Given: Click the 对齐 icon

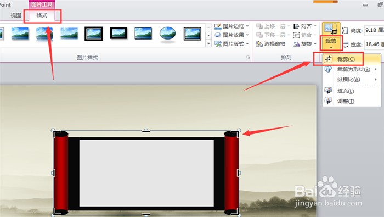Looking at the screenshot, I should 296,26.
